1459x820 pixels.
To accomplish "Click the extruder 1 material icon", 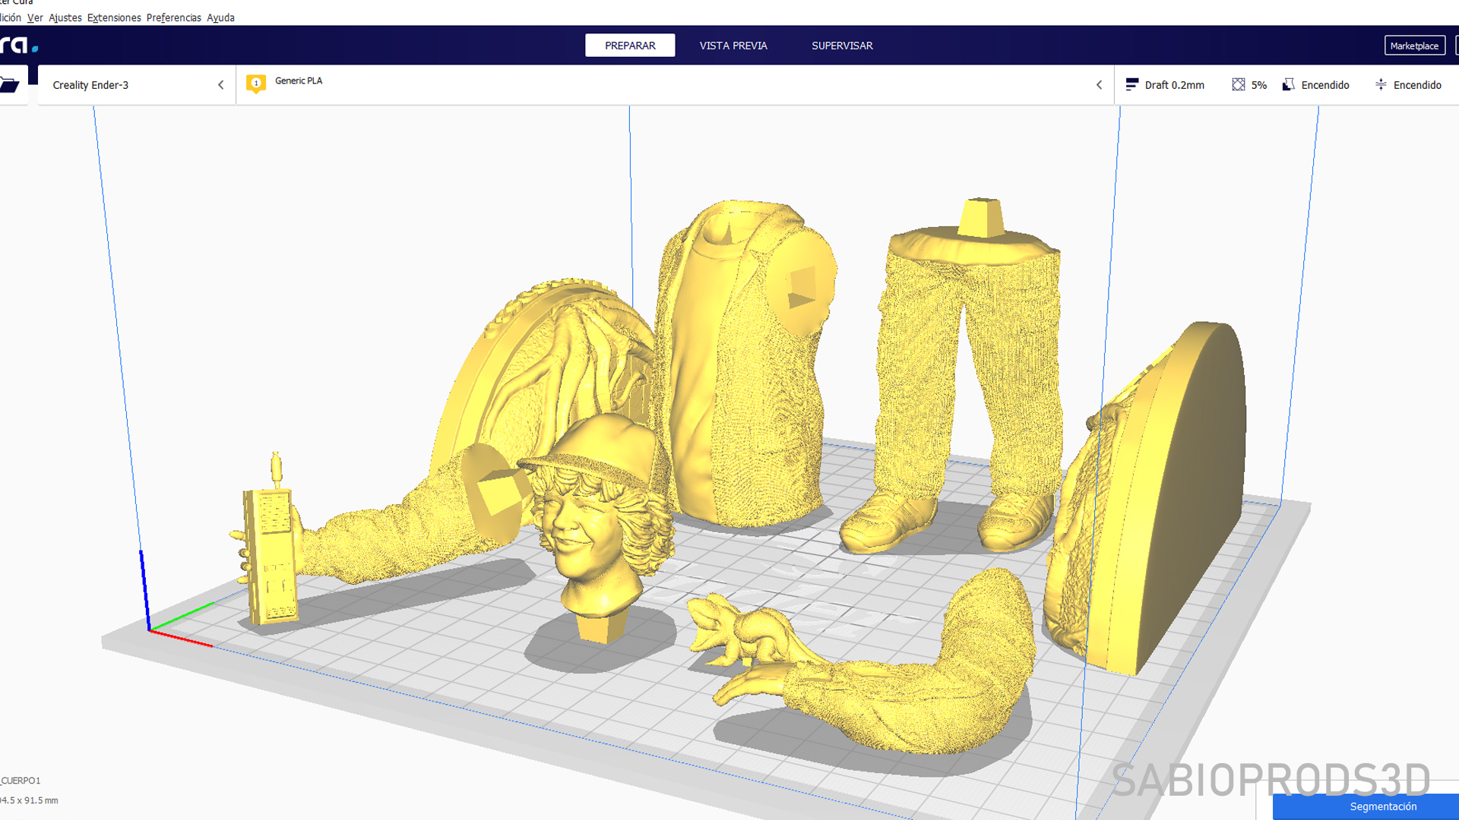I will tap(256, 84).
